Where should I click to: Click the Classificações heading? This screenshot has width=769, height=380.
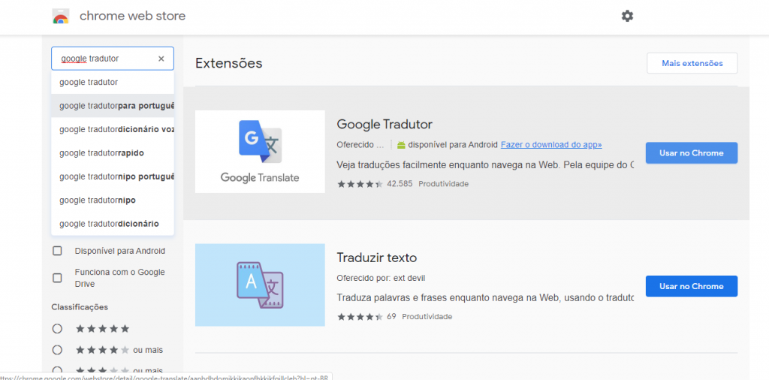[80, 307]
